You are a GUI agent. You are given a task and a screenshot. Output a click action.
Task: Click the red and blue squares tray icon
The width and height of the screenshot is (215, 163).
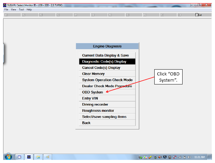[x=175, y=157]
